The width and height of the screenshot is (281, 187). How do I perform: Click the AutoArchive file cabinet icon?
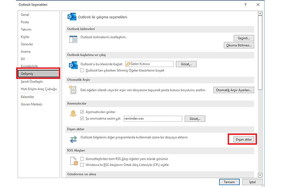pos(73,90)
